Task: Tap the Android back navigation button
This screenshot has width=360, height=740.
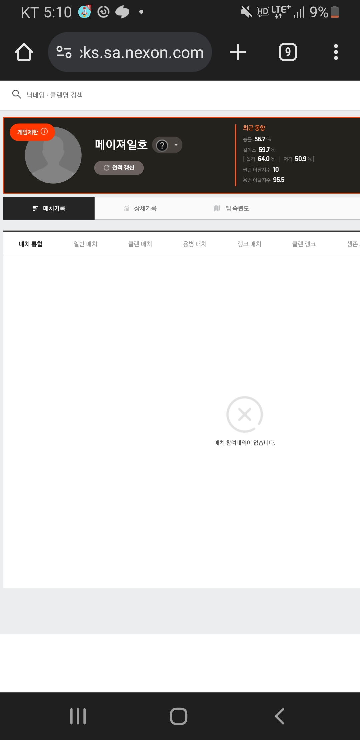Action: click(x=279, y=716)
